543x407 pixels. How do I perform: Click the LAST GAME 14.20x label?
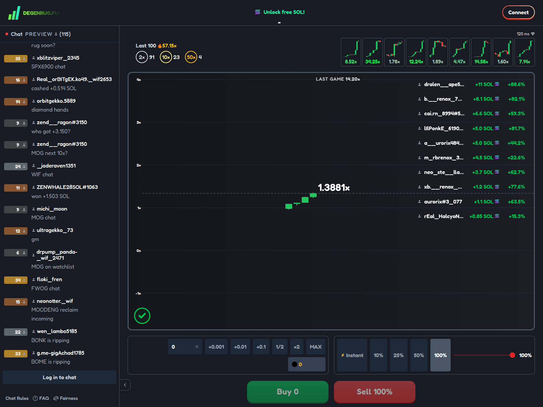(338, 79)
